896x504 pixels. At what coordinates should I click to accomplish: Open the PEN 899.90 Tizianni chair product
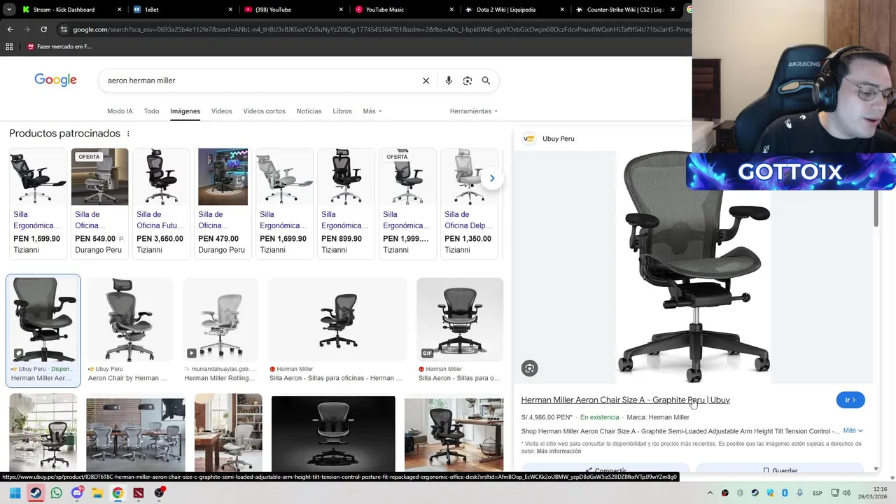tap(346, 203)
